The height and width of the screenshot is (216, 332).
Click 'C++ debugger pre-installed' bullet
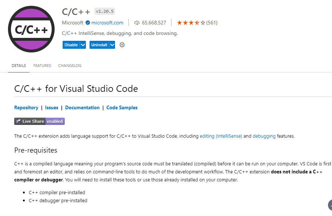pyautogui.click(x=58, y=201)
